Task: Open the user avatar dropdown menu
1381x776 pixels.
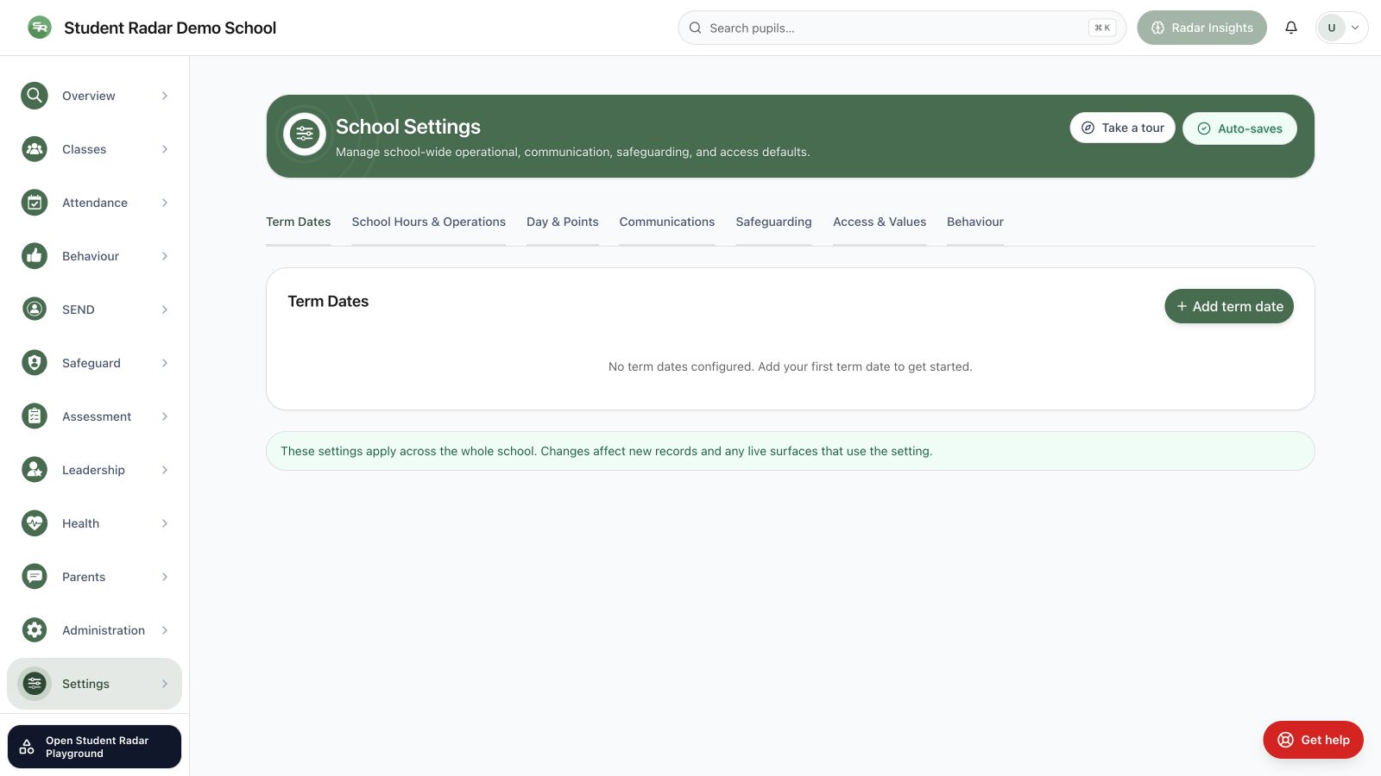Action: [1341, 28]
